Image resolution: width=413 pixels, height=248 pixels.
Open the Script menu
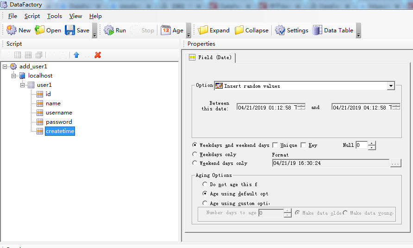tap(32, 16)
